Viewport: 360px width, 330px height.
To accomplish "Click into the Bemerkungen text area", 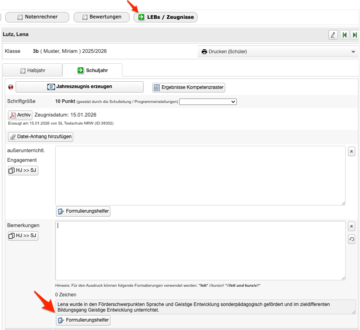I will [x=200, y=250].
